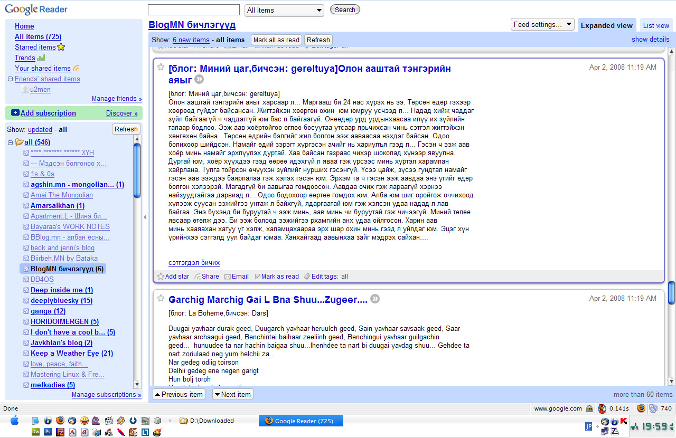Viewport: 676px width, 438px height.
Task: Launch Firefox from the quick launch bar
Action: tap(60, 421)
